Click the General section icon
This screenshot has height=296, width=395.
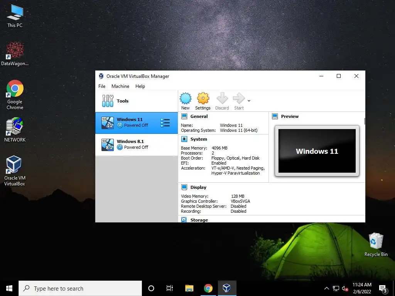[x=184, y=116]
